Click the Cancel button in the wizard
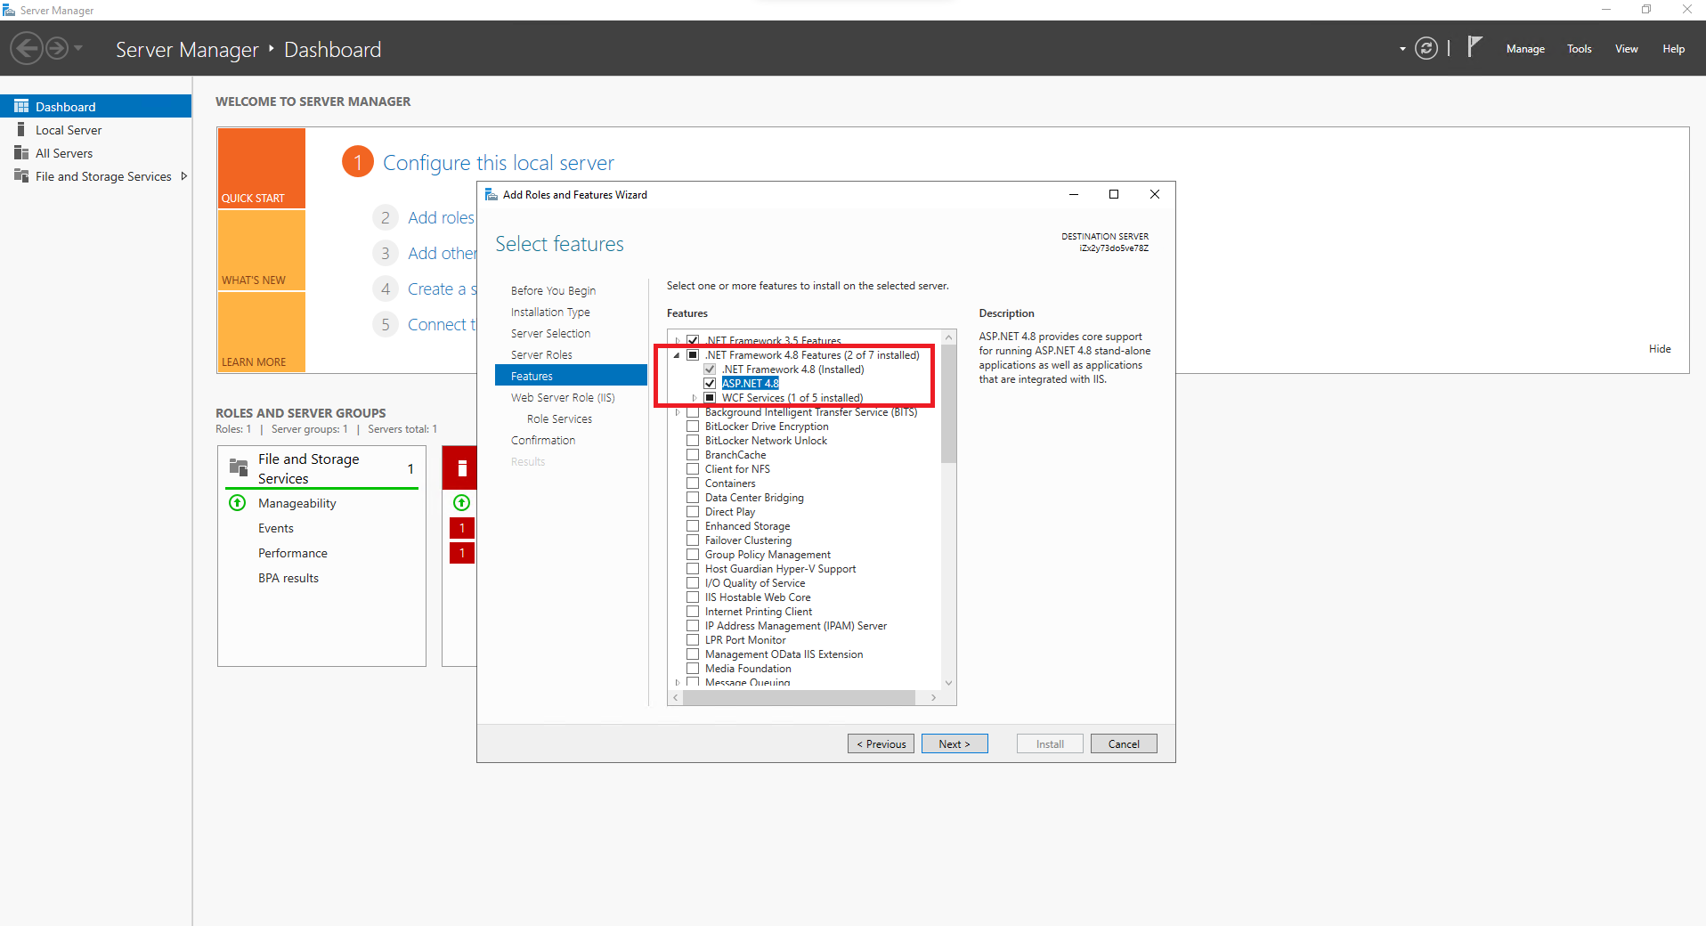This screenshot has width=1706, height=926. 1124,743
